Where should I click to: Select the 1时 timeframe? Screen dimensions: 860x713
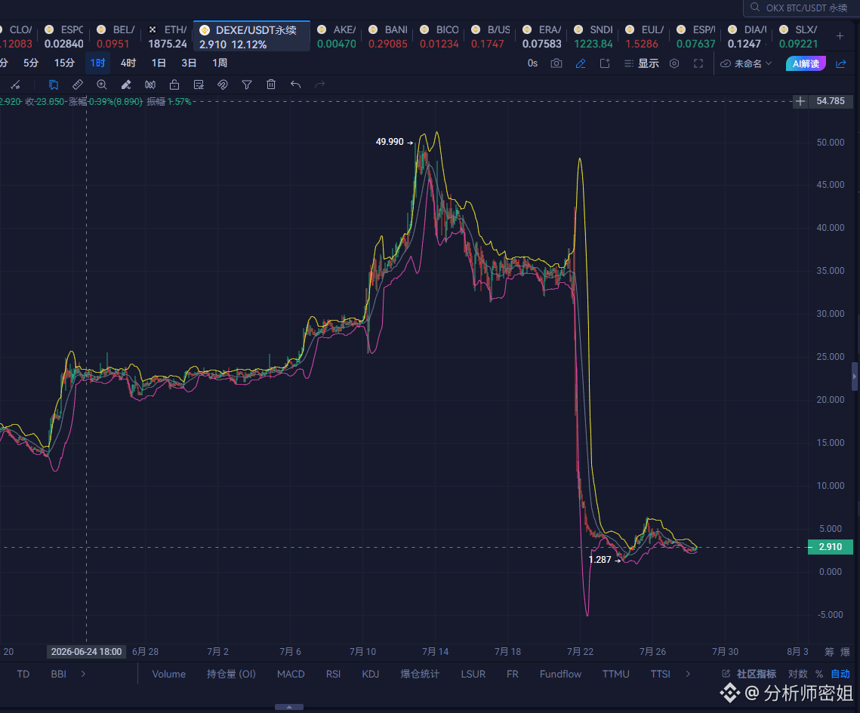(97, 63)
